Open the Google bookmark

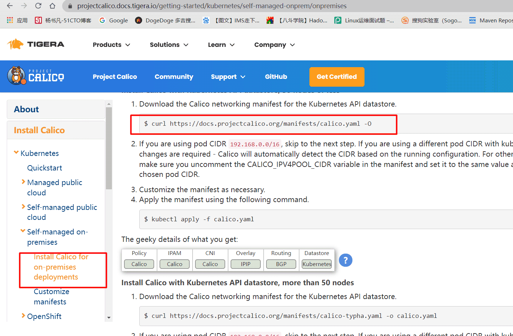pyautogui.click(x=113, y=20)
